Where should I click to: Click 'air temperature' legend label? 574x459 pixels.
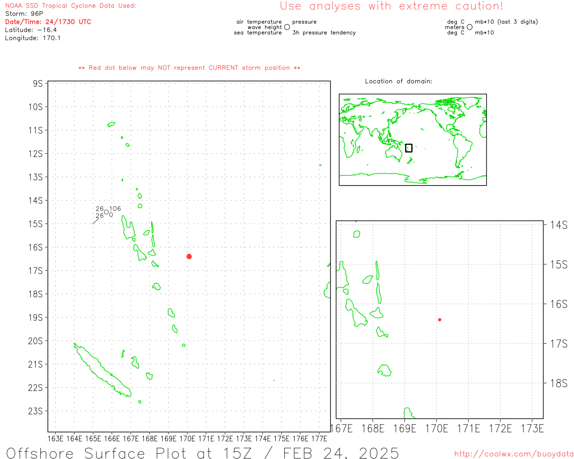259,22
